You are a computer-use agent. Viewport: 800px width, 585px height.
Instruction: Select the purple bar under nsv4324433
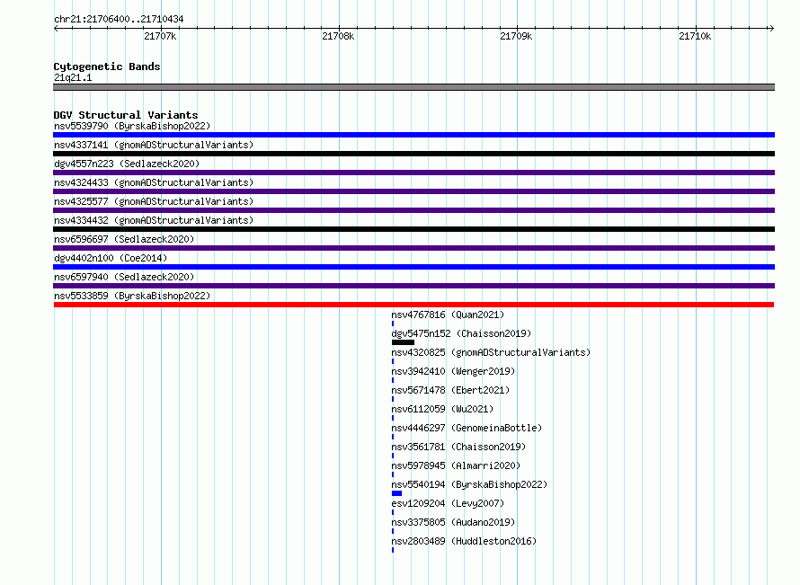413,191
